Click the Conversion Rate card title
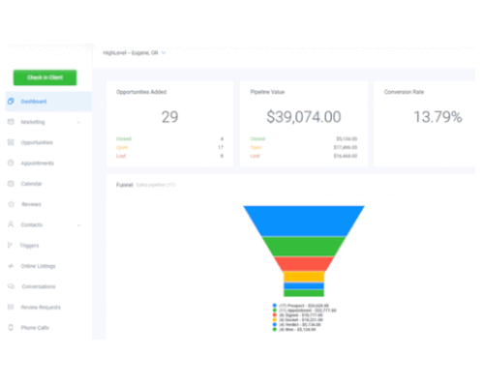The image size is (484, 387). pos(404,92)
